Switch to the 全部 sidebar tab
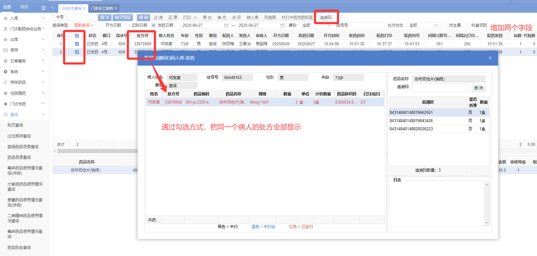 (x=7, y=7)
